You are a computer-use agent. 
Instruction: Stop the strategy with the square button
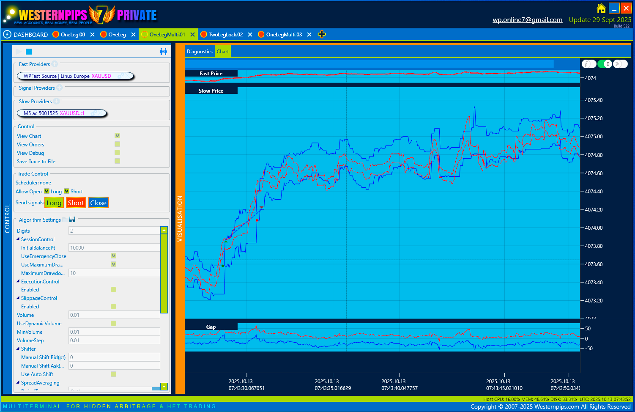click(x=29, y=52)
